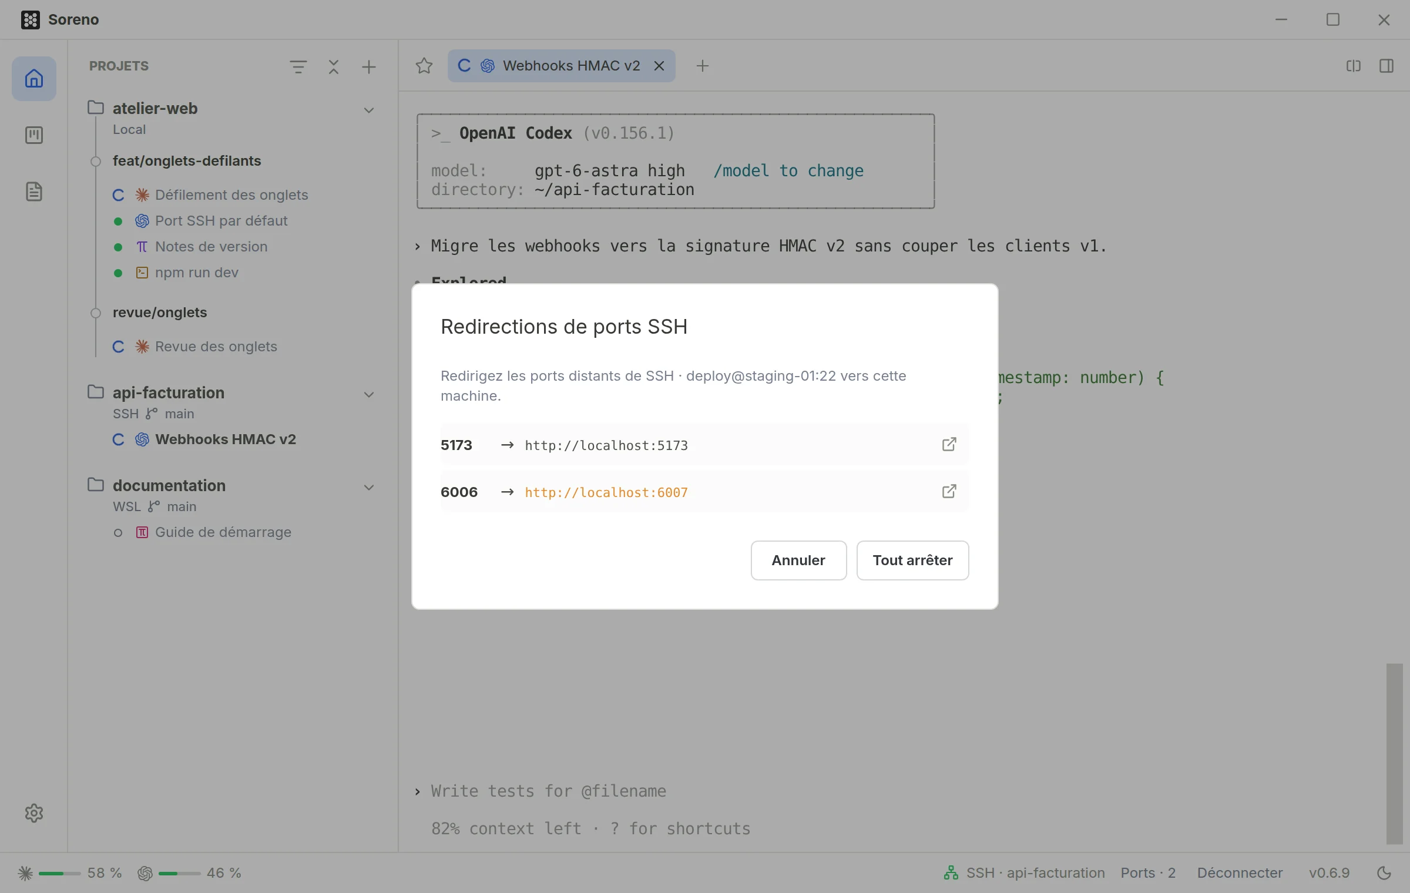Click the 58 % usage bar
Image resolution: width=1410 pixels, height=893 pixels.
click(x=59, y=874)
